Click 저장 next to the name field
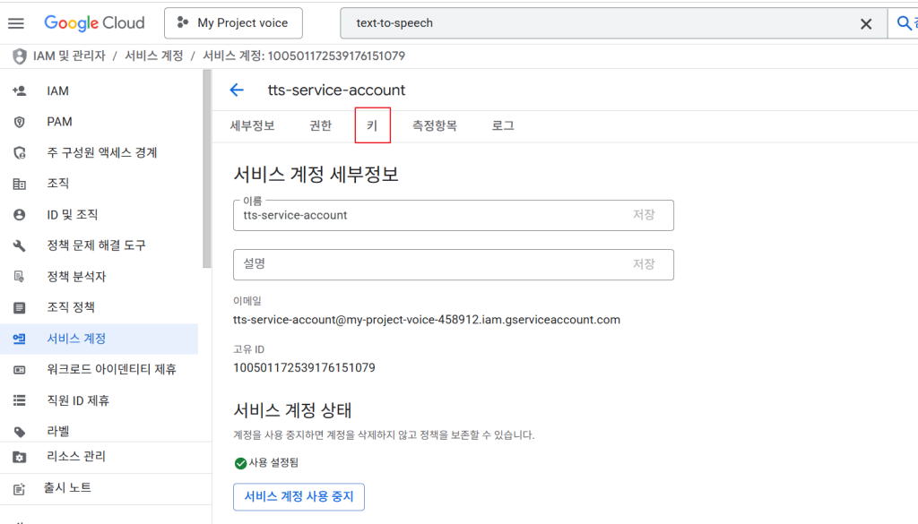Screen dimensions: 918x524 pyautogui.click(x=644, y=215)
